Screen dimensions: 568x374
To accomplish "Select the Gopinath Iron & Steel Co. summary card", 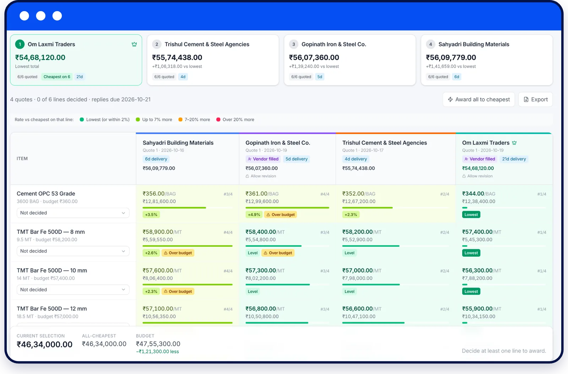I will click(x=350, y=60).
